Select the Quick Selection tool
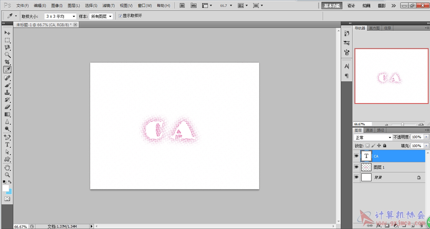Image resolution: width=430 pixels, height=229 pixels. (x=7, y=55)
